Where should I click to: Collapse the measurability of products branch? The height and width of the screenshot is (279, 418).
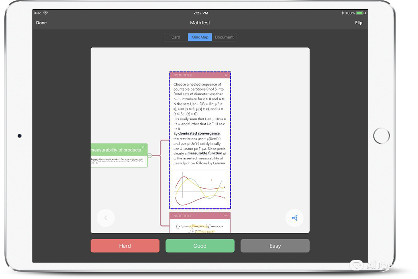149,155
